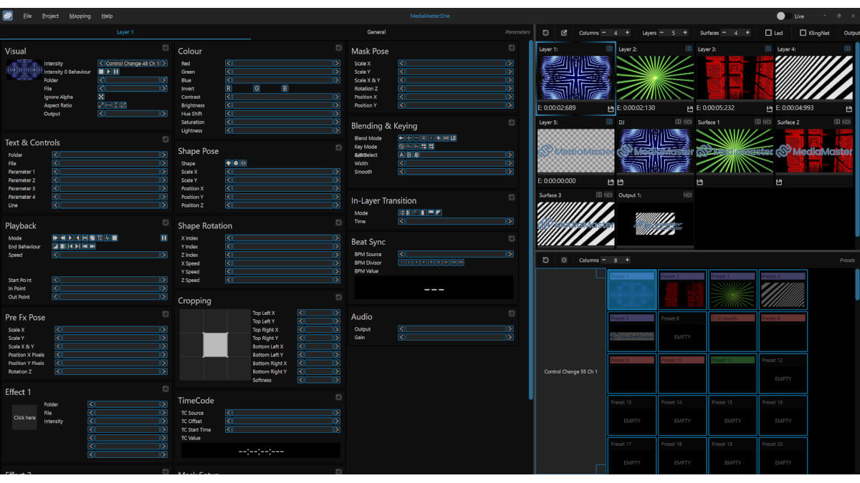Click the presets panel reset icon
The image size is (860, 483).
[x=546, y=260]
